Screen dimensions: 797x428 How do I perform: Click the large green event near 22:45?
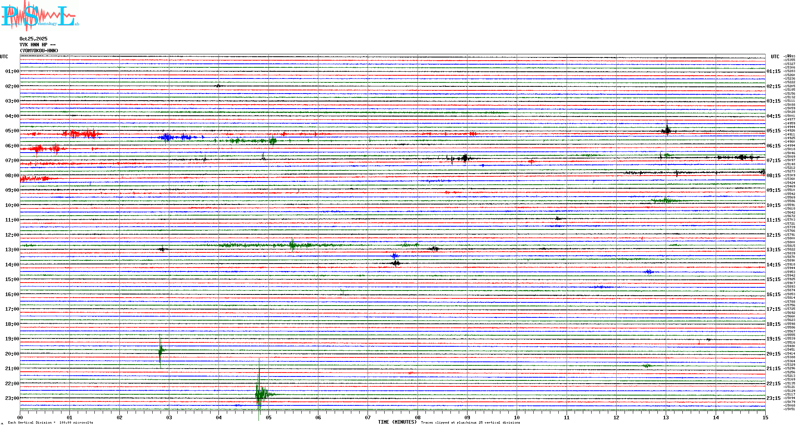(260, 394)
